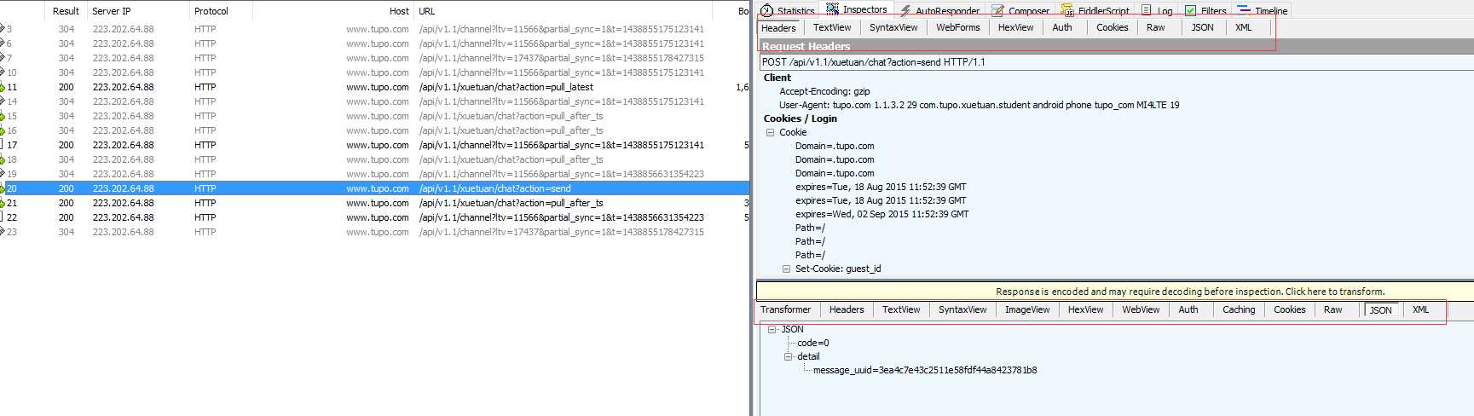The height and width of the screenshot is (416, 1474).
Task: Click the Log document icon
Action: click(x=1147, y=10)
